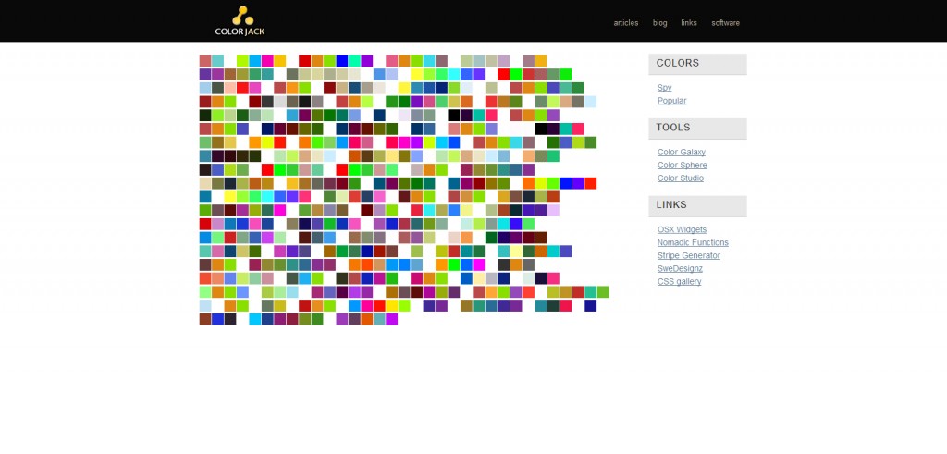Viewport: 947px width, 454px height.
Task: View Popular colors link
Action: (x=671, y=101)
